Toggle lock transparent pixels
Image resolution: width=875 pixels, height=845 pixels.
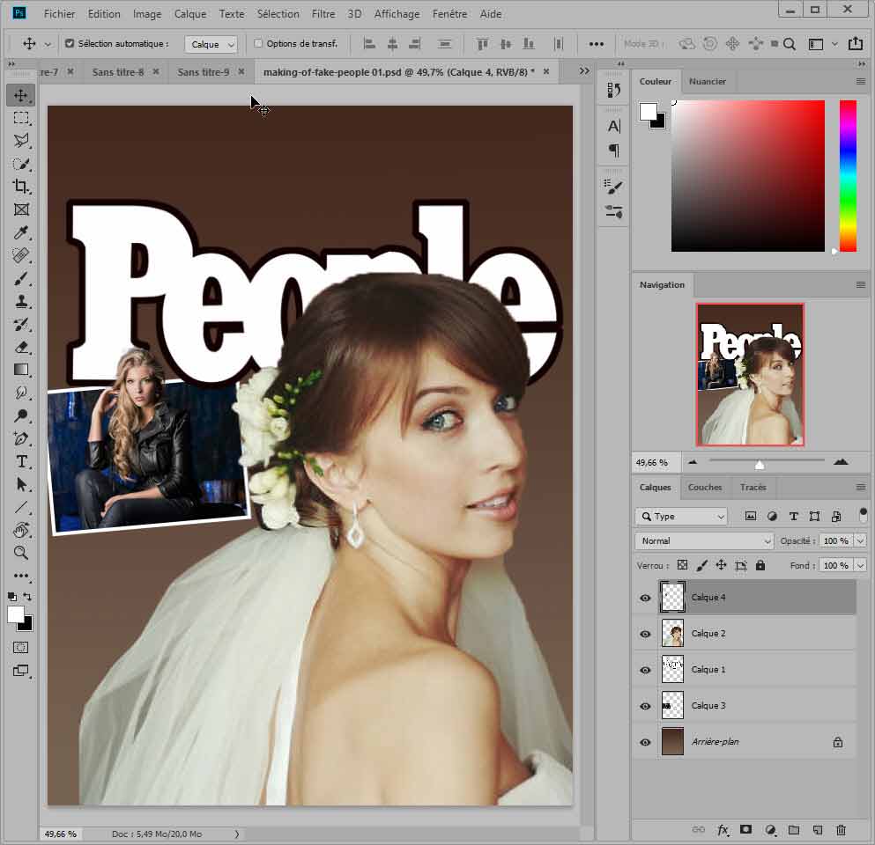click(682, 565)
